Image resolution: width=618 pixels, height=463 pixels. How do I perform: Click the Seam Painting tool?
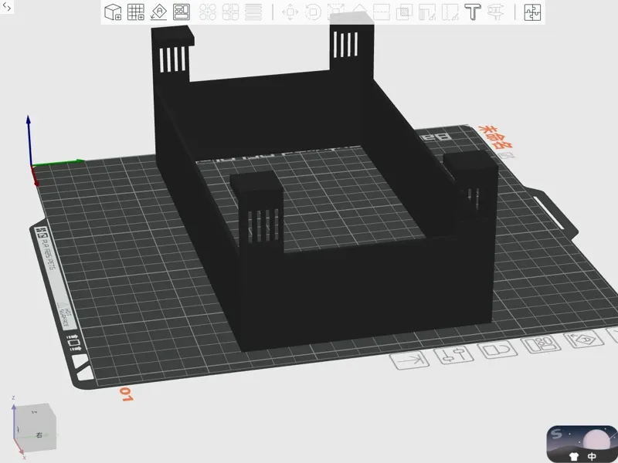click(450, 12)
